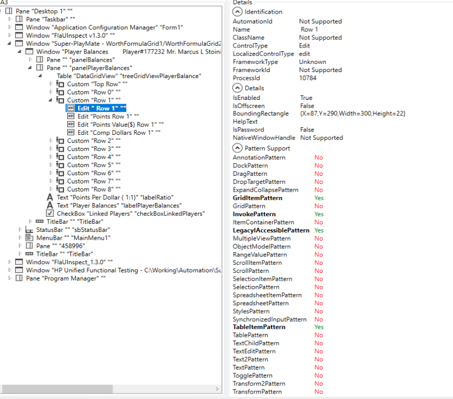The image size is (453, 399).
Task: Click the Custom icon next to Top Row
Action: (60, 84)
